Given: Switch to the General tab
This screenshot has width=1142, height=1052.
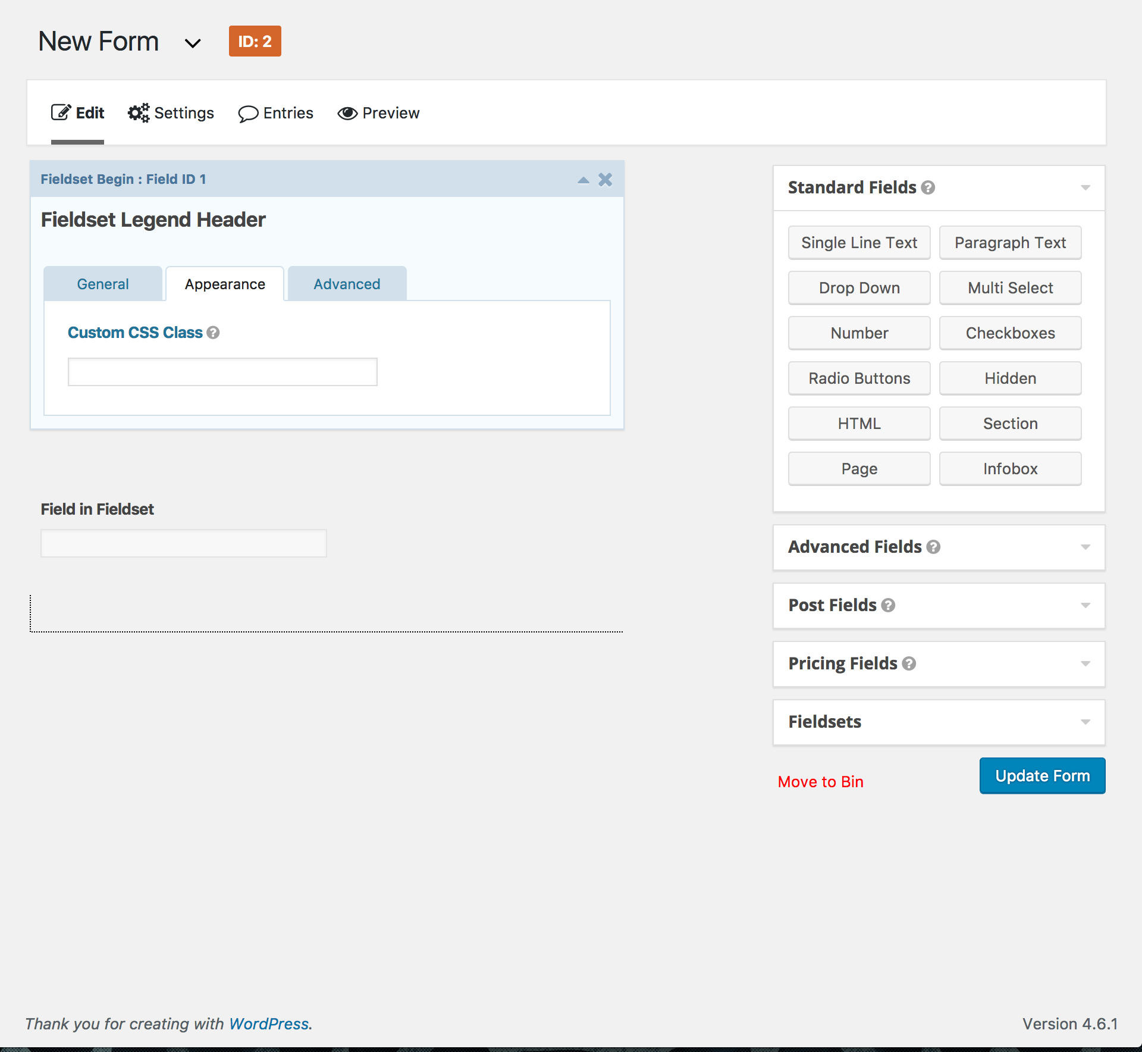Looking at the screenshot, I should point(103,284).
